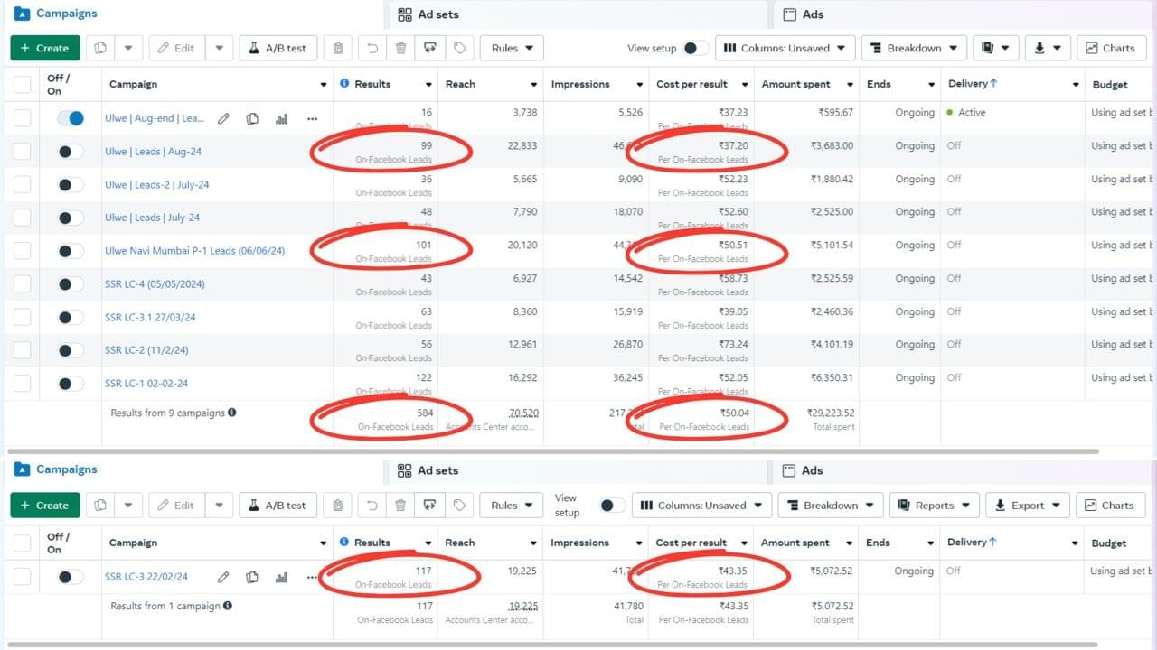1157x650 pixels.
Task: Turn off the Ulwe Aug-end campaign toggle
Action: tap(70, 118)
